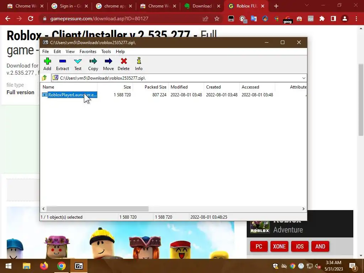The width and height of the screenshot is (364, 273).
Task: Sort by the Created column header
Action: click(x=222, y=87)
